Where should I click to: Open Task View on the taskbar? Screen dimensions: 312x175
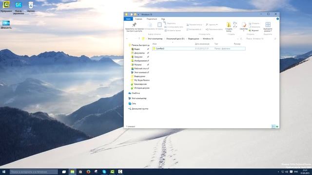click(x=64, y=172)
